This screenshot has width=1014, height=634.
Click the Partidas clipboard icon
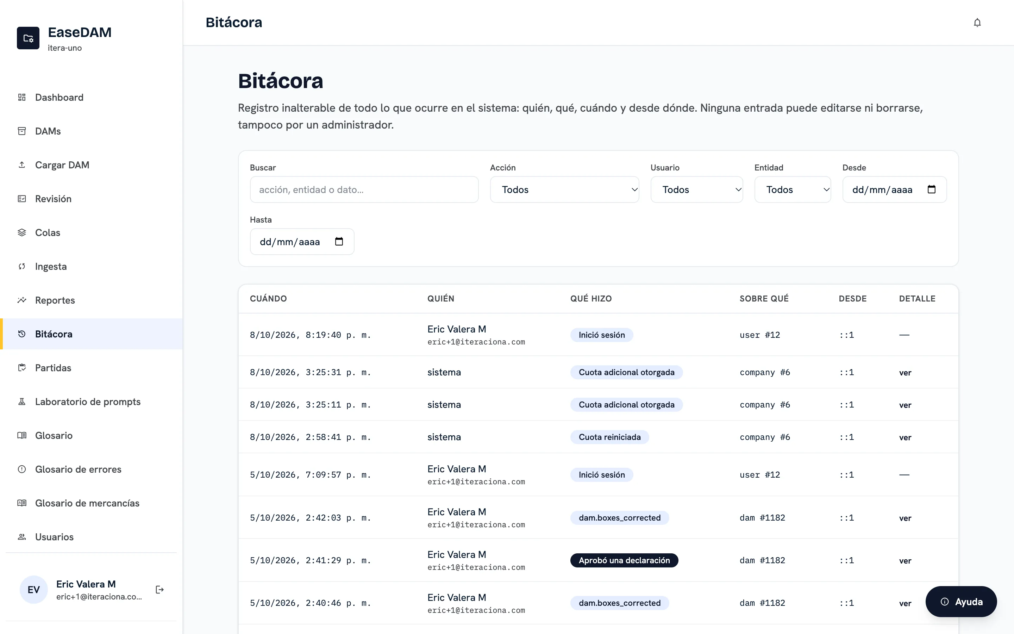pos(22,368)
